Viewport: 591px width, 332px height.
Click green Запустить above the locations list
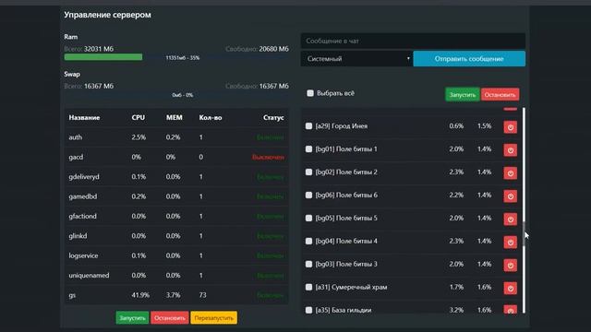click(x=463, y=94)
